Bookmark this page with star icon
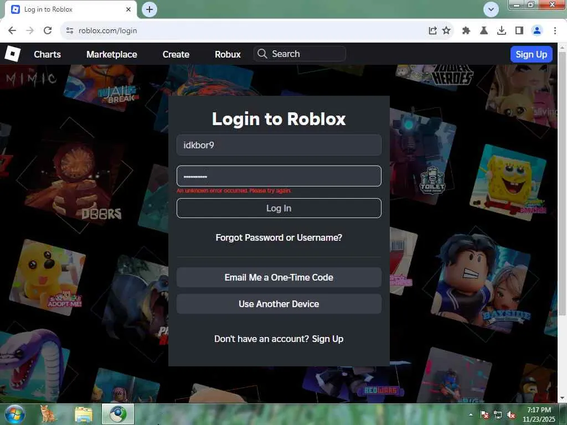Image resolution: width=567 pixels, height=425 pixels. [x=446, y=31]
